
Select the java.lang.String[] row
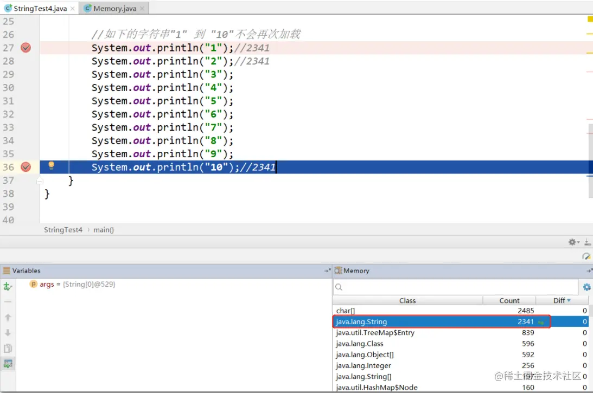tap(461, 376)
